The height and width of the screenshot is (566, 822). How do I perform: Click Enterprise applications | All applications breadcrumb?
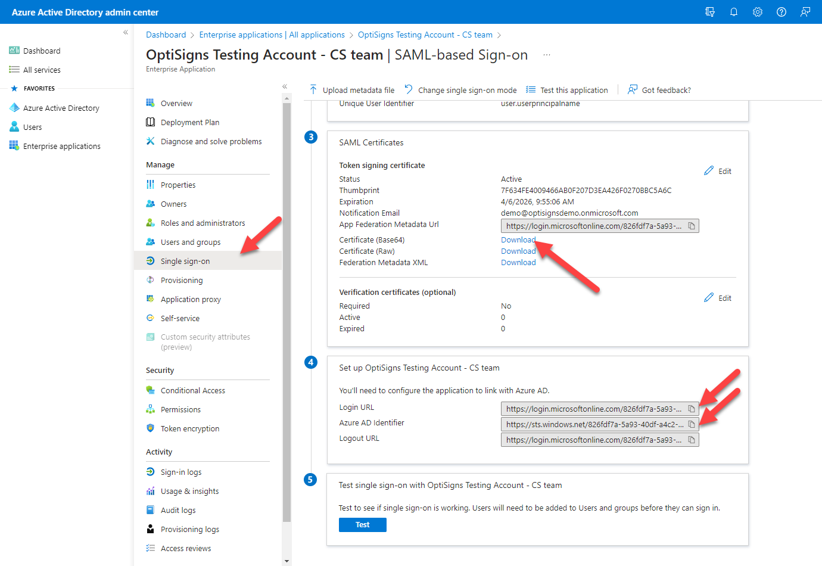272,35
